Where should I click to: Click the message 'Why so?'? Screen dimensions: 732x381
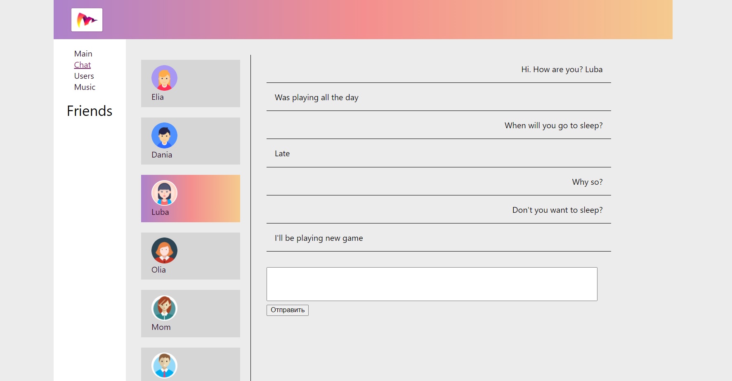point(588,182)
